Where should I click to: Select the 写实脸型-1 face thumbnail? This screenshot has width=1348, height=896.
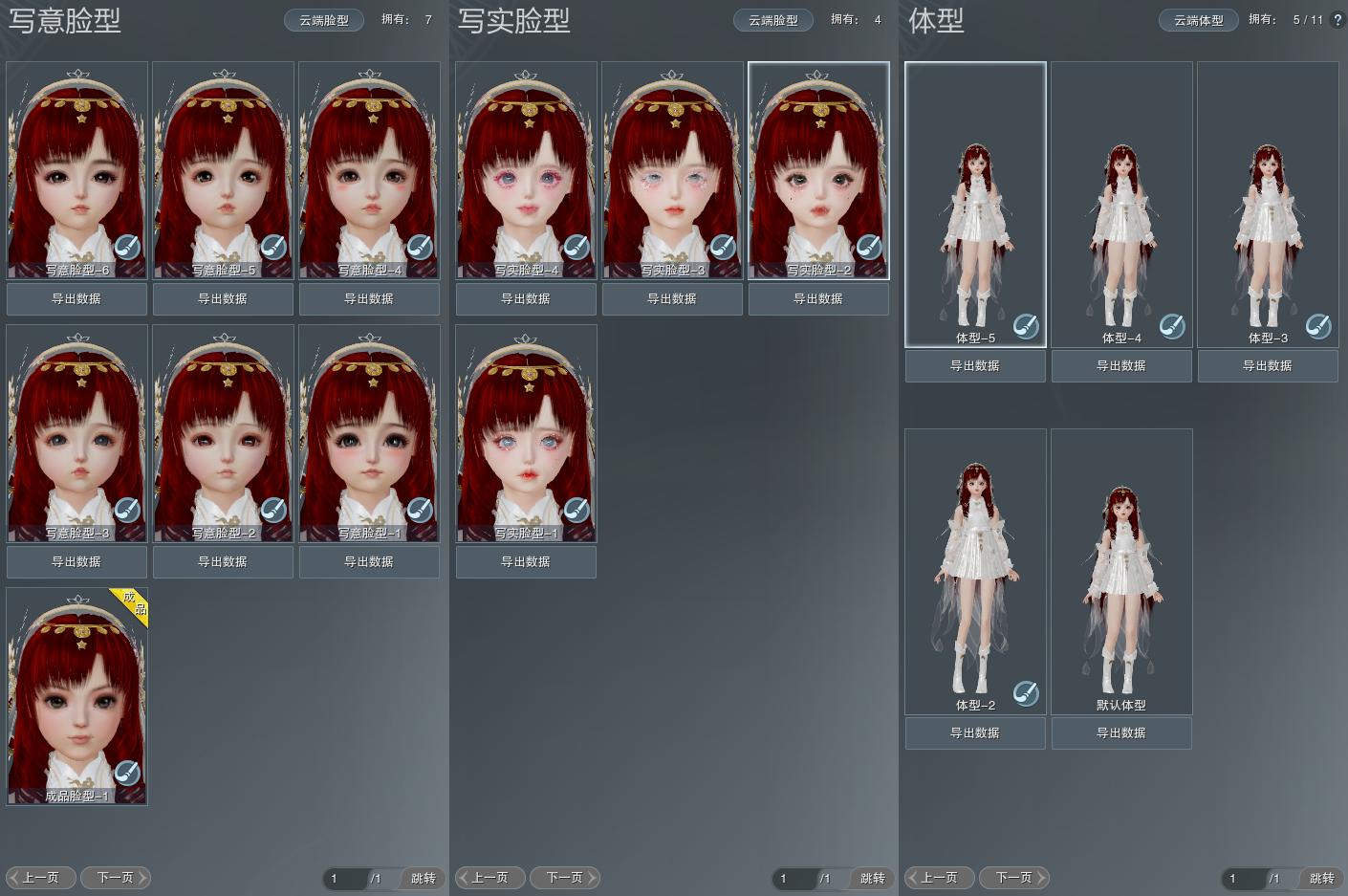pos(526,433)
